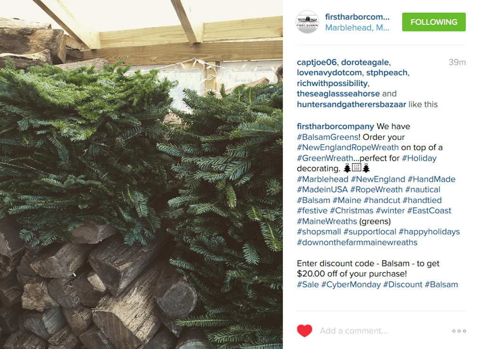Image resolution: width=479 pixels, height=349 pixels.
Task: Open the #NewEnglandRopeWreath hashtag
Action: pos(347,147)
